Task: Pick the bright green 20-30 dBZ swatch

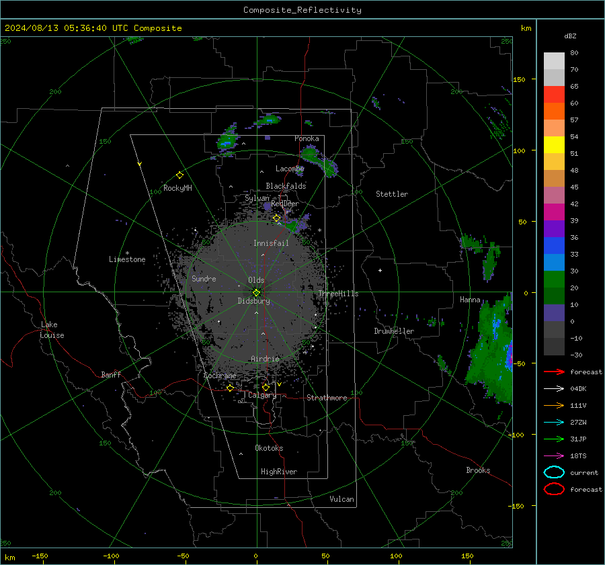Action: 554,279
